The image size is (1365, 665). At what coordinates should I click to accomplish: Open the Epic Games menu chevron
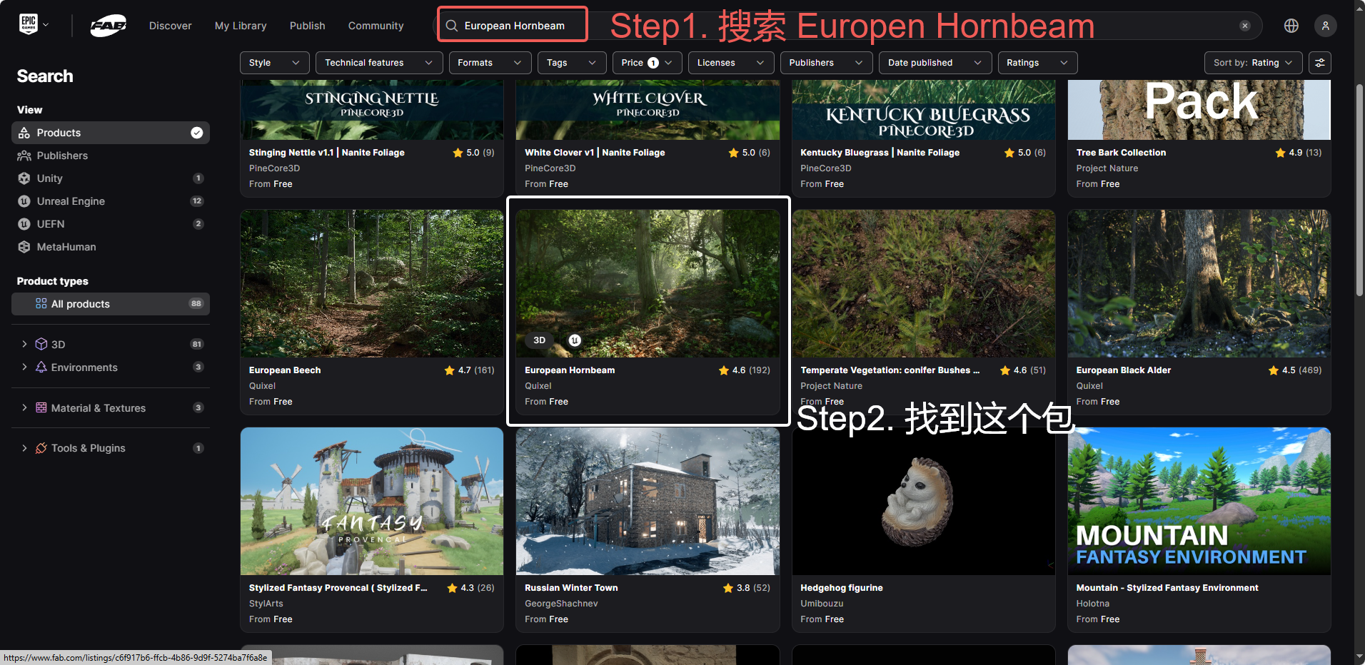[46, 25]
